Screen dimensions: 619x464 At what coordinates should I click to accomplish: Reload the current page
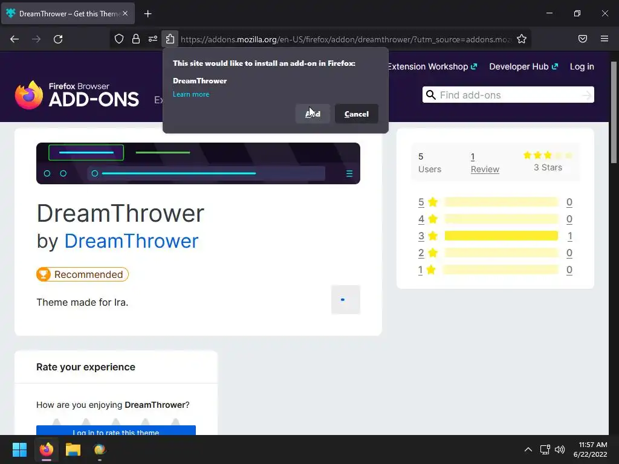58,39
